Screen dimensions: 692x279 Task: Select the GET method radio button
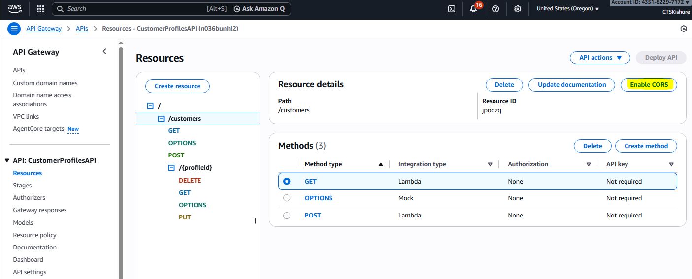(287, 181)
